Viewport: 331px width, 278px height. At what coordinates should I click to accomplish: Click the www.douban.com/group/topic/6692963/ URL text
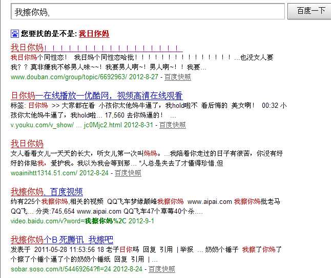69,77
